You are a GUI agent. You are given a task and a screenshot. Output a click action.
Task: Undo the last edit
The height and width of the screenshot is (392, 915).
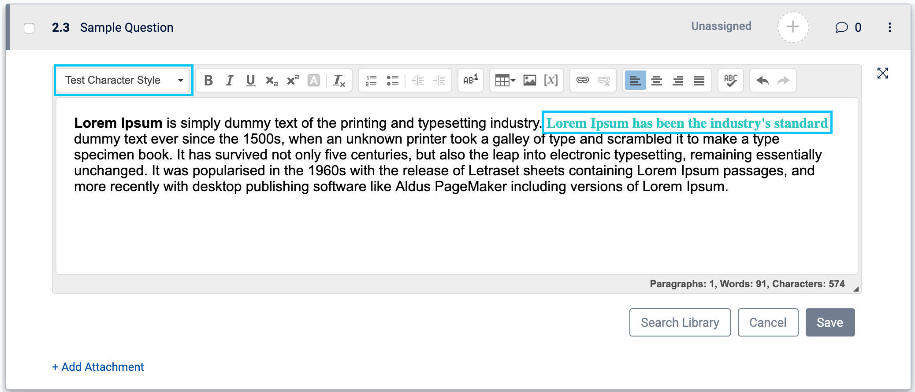(x=762, y=80)
